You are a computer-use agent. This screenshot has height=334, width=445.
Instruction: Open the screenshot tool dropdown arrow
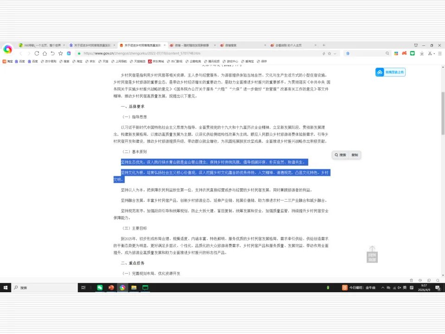point(434,53)
